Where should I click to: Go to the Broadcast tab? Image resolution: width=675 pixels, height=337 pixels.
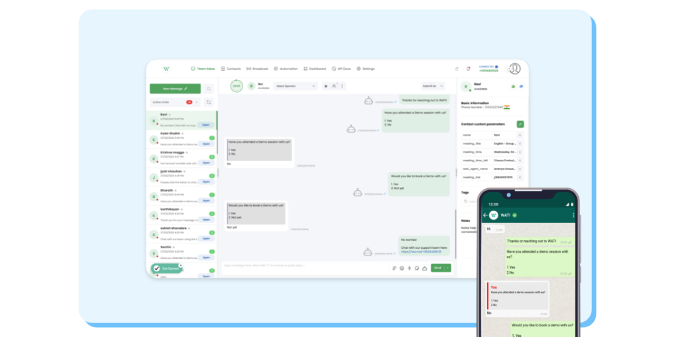[257, 68]
